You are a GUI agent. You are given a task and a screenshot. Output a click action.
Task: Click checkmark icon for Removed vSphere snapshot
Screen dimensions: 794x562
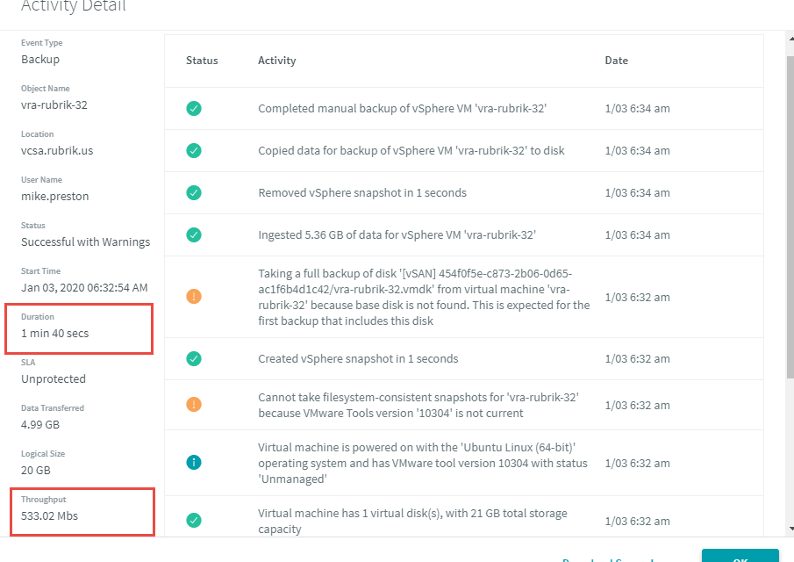(x=193, y=192)
